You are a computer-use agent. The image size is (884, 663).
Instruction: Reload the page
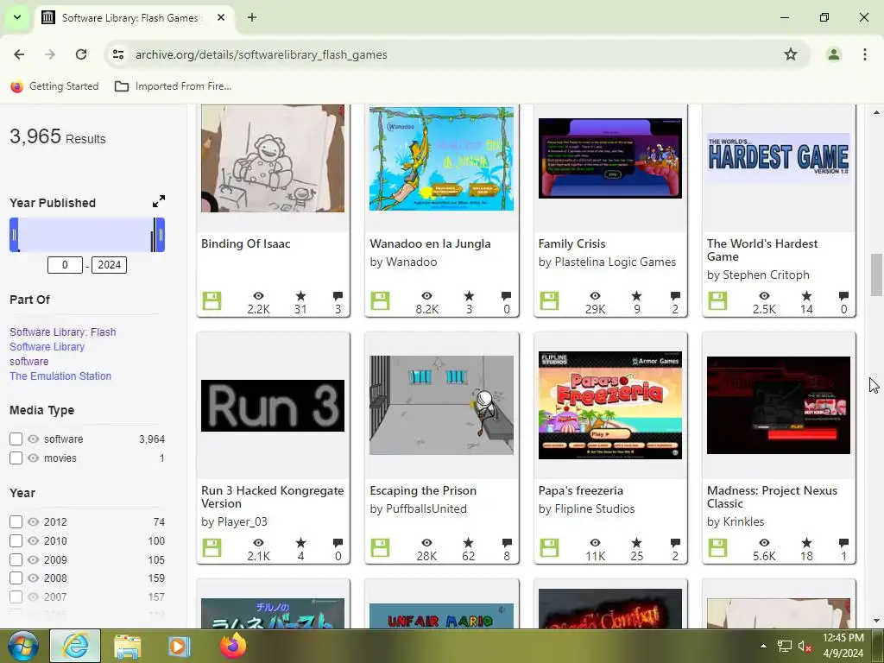pos(81,54)
